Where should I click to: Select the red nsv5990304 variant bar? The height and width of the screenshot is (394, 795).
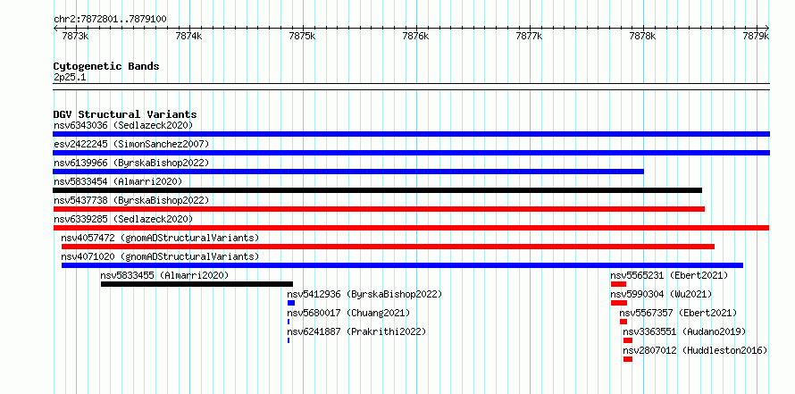coord(619,303)
